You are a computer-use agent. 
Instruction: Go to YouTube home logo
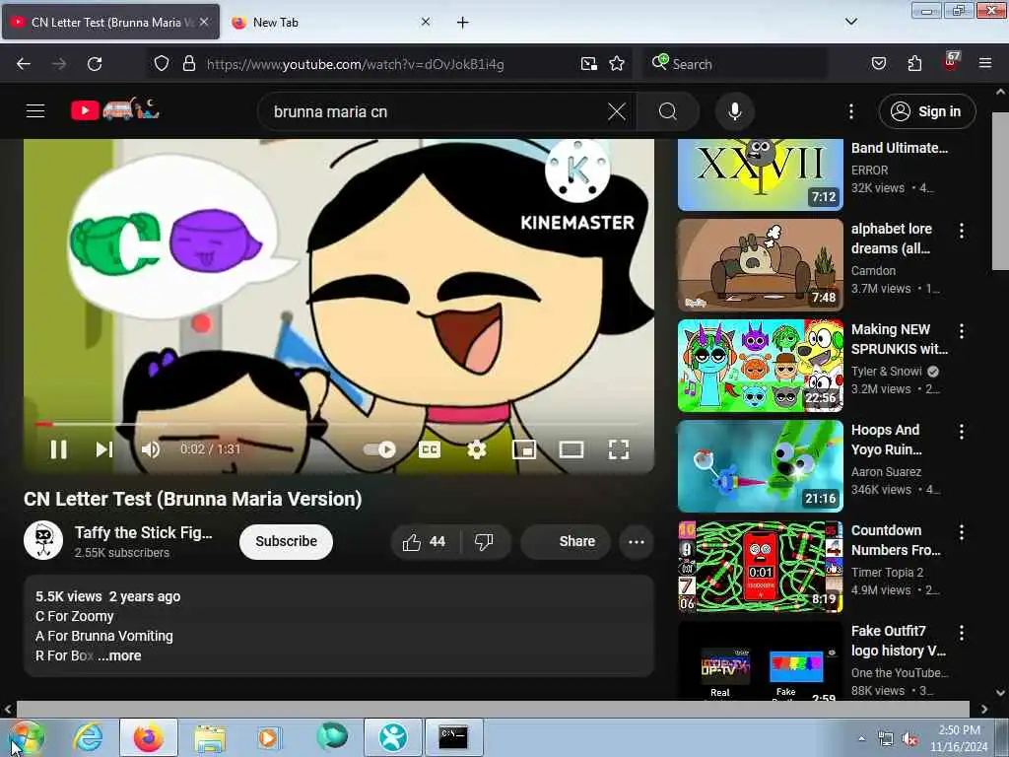(x=114, y=110)
